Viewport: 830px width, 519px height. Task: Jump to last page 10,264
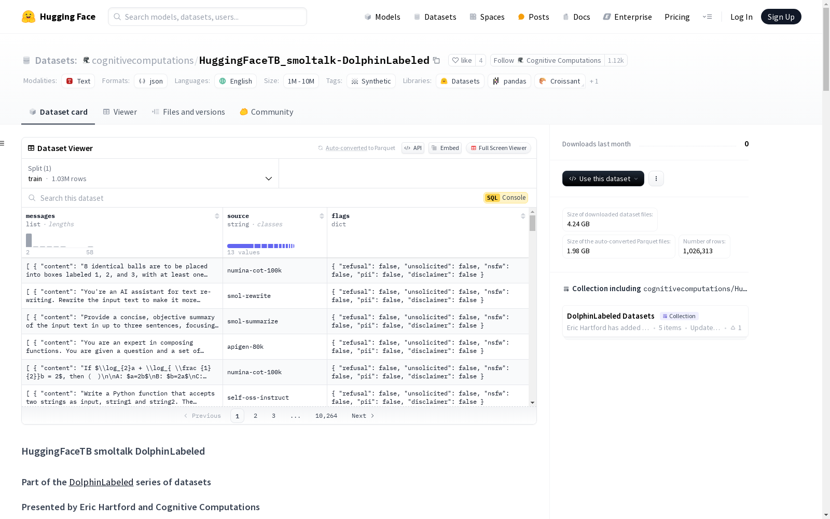tap(326, 416)
